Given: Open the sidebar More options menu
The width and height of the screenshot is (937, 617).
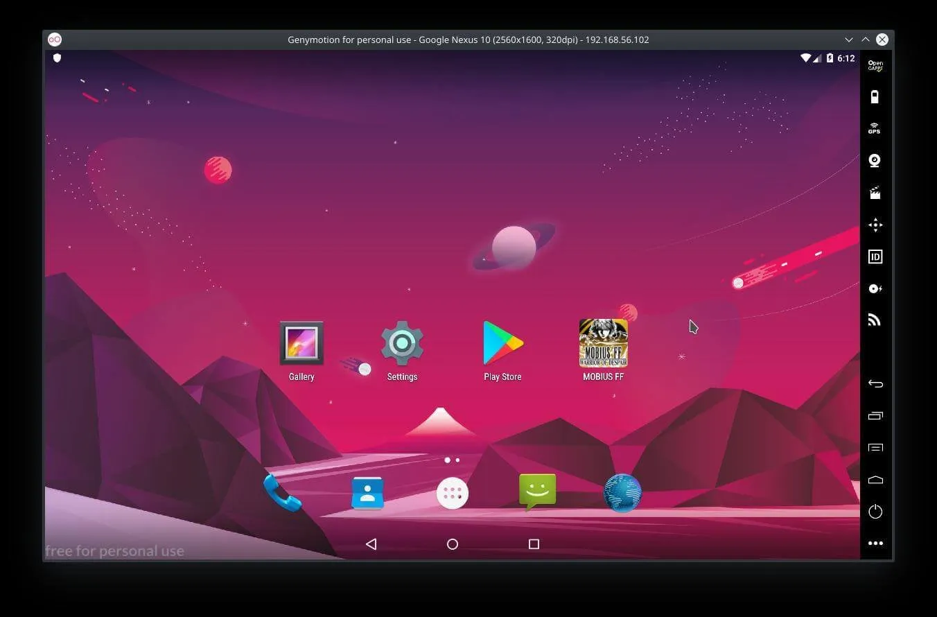Looking at the screenshot, I should pos(875,544).
